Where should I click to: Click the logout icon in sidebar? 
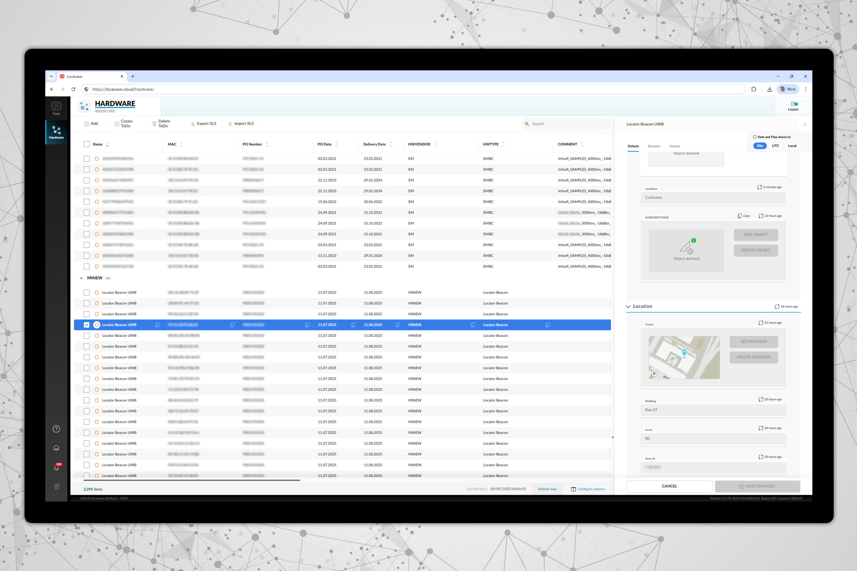click(56, 486)
